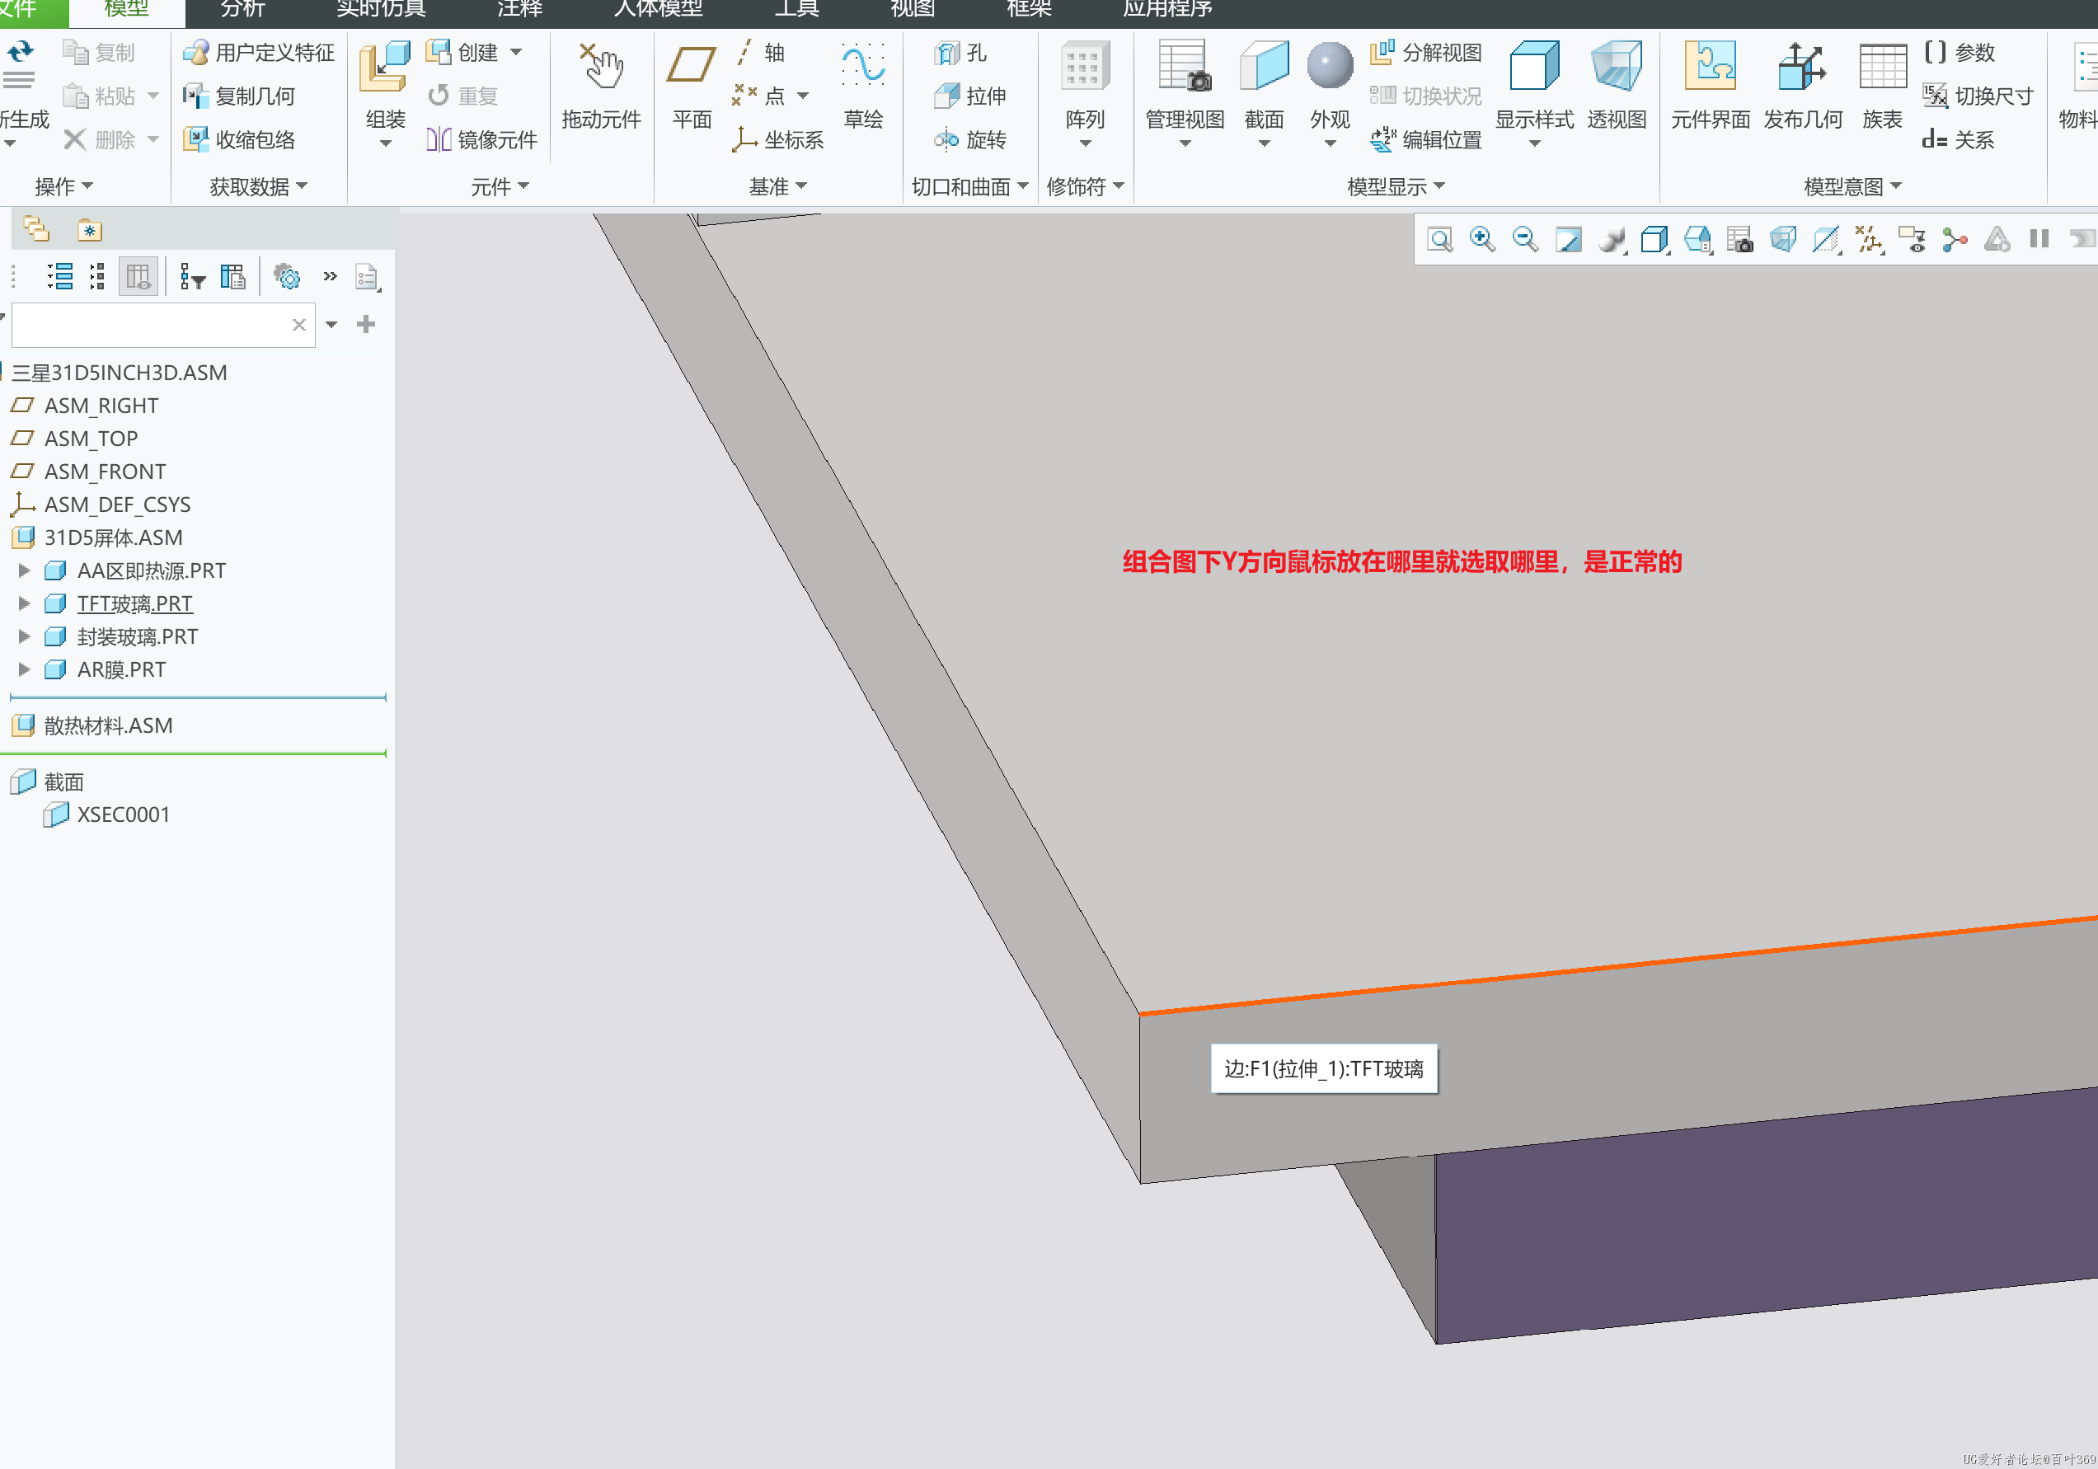Image resolution: width=2098 pixels, height=1469 pixels.
Task: Click Publish Geometry (发布几何)
Action: pos(1803,86)
